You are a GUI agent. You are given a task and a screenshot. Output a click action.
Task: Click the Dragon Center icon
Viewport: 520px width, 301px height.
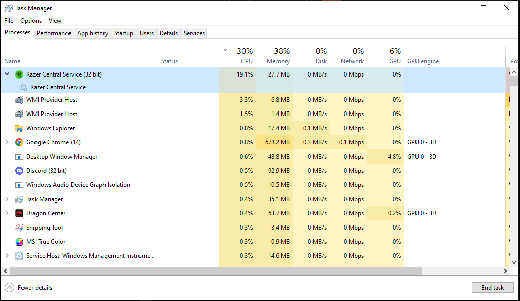[x=19, y=213]
